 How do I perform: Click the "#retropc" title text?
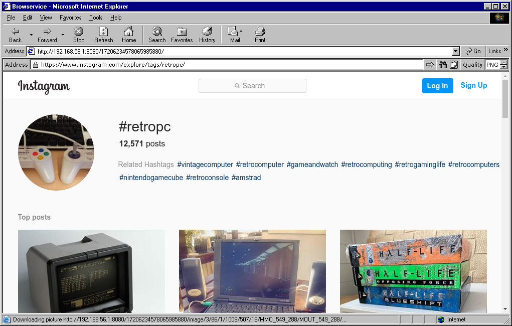[x=144, y=127]
